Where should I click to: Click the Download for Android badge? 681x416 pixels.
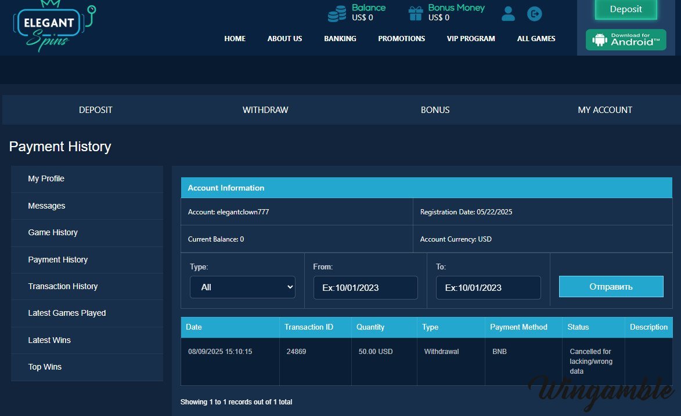point(626,40)
